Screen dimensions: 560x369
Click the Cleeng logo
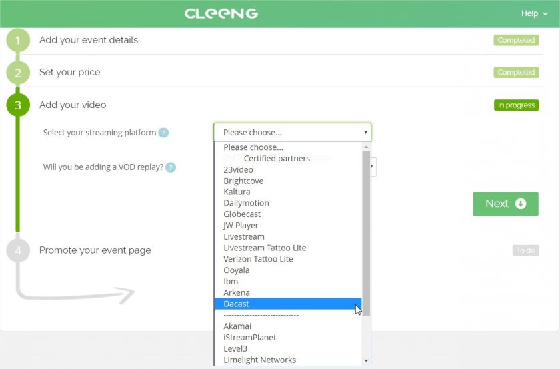tap(221, 13)
